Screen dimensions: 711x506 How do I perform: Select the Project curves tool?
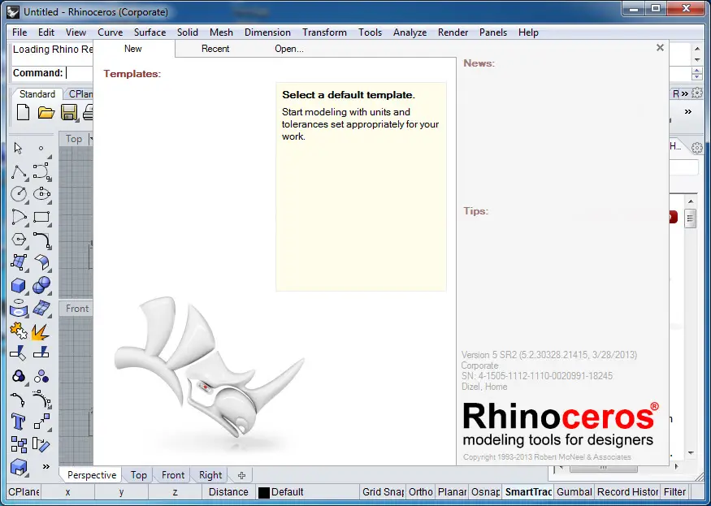(19, 308)
